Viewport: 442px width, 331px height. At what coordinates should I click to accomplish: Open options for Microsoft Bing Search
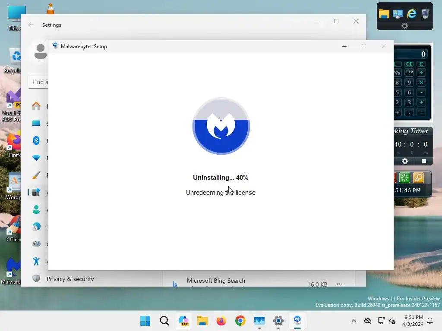(x=340, y=284)
